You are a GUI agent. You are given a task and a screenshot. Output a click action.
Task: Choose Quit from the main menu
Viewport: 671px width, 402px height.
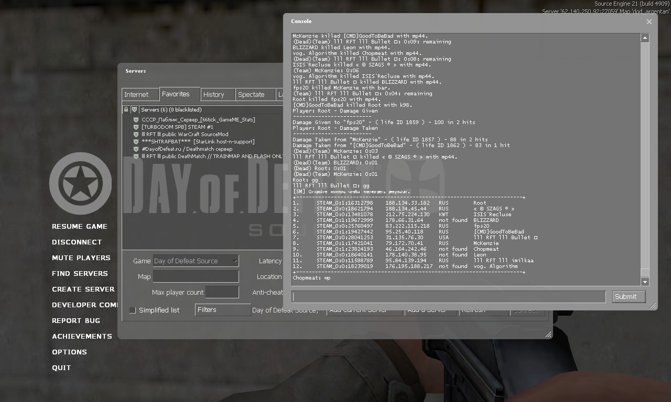(x=61, y=367)
